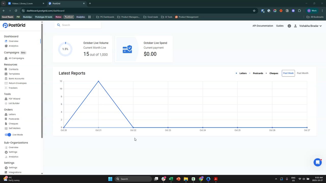This screenshot has height=183, width=326.
Task: Open the Chrome tab search dropdown
Action: coord(3,4)
